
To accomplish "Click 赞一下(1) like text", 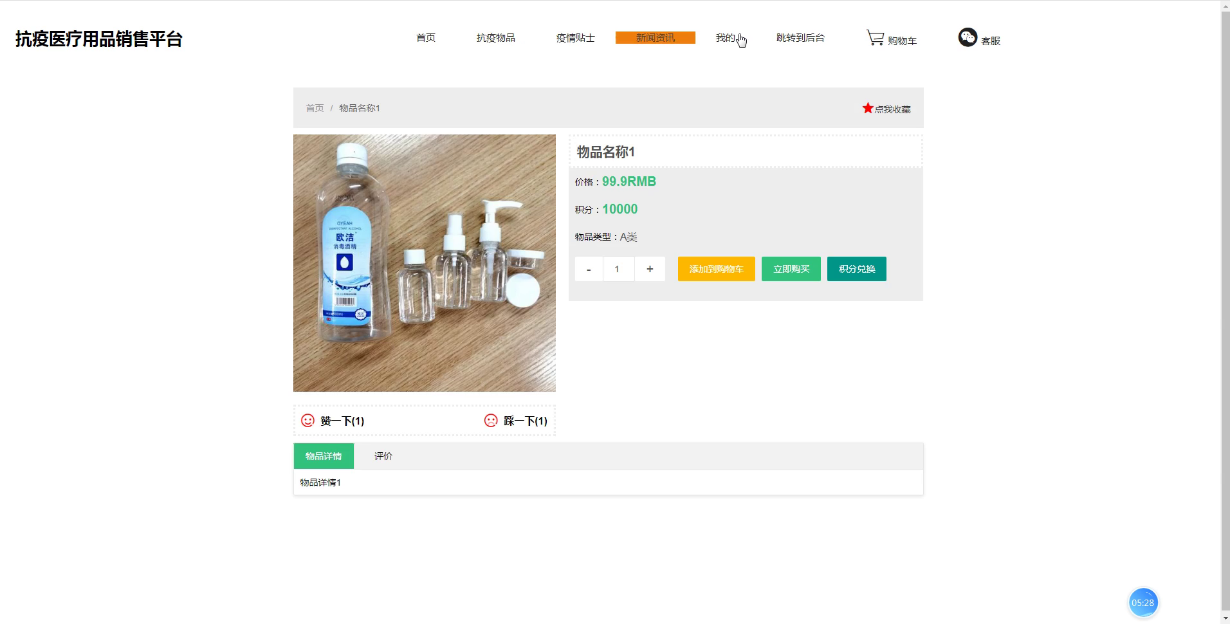I will (342, 421).
